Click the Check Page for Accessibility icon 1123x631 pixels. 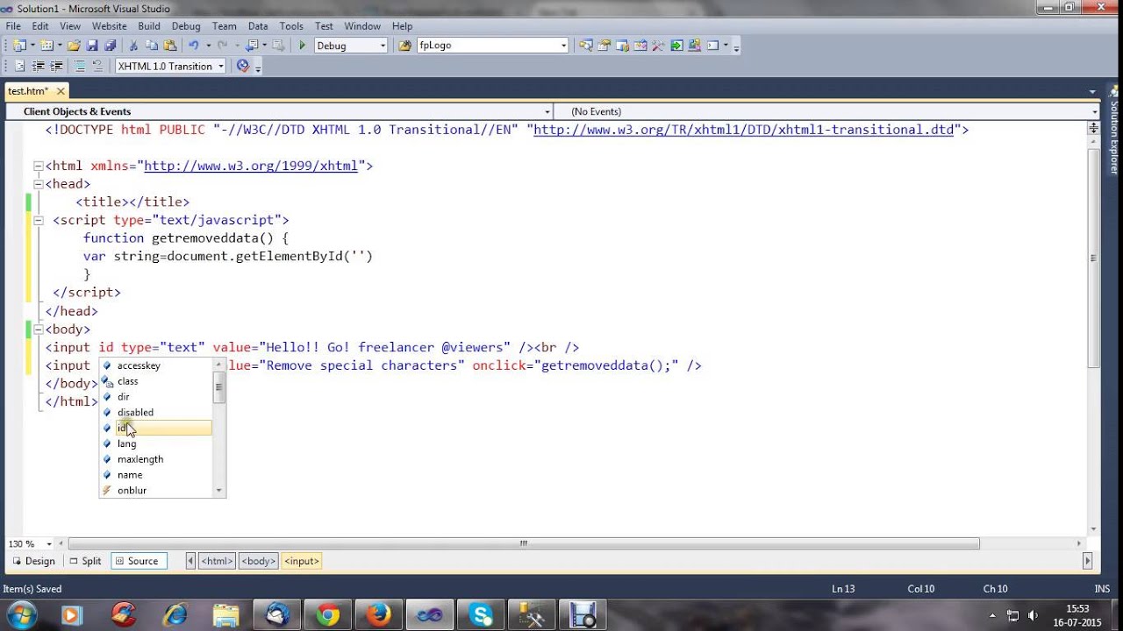point(243,67)
